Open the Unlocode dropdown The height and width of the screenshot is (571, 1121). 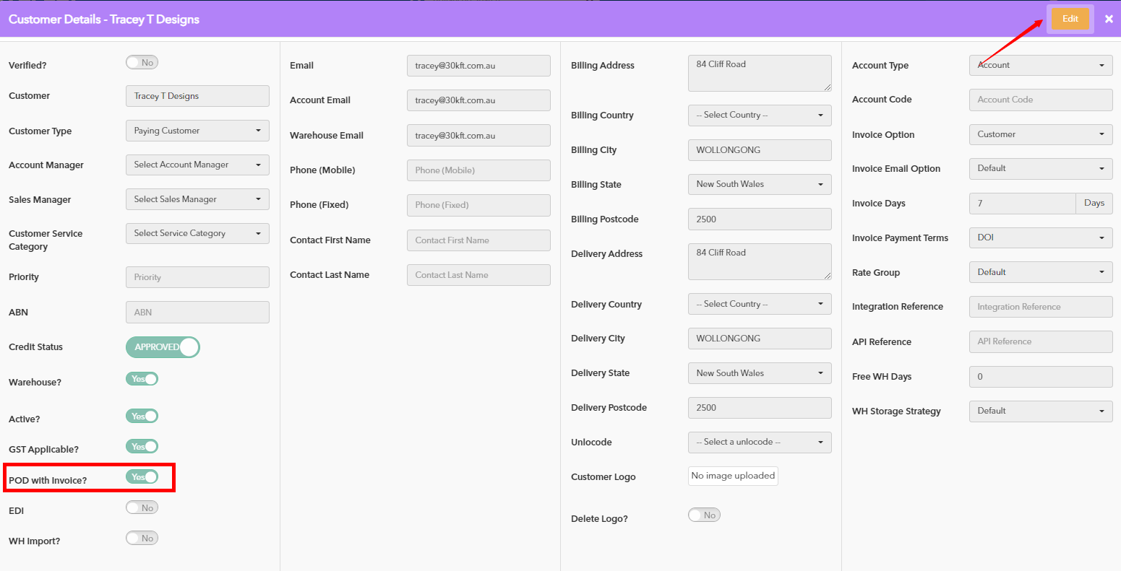pos(760,443)
